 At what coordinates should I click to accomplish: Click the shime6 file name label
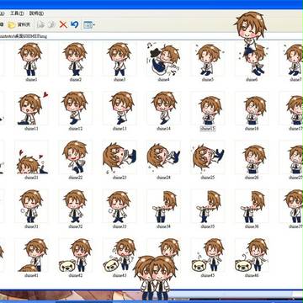252,80
